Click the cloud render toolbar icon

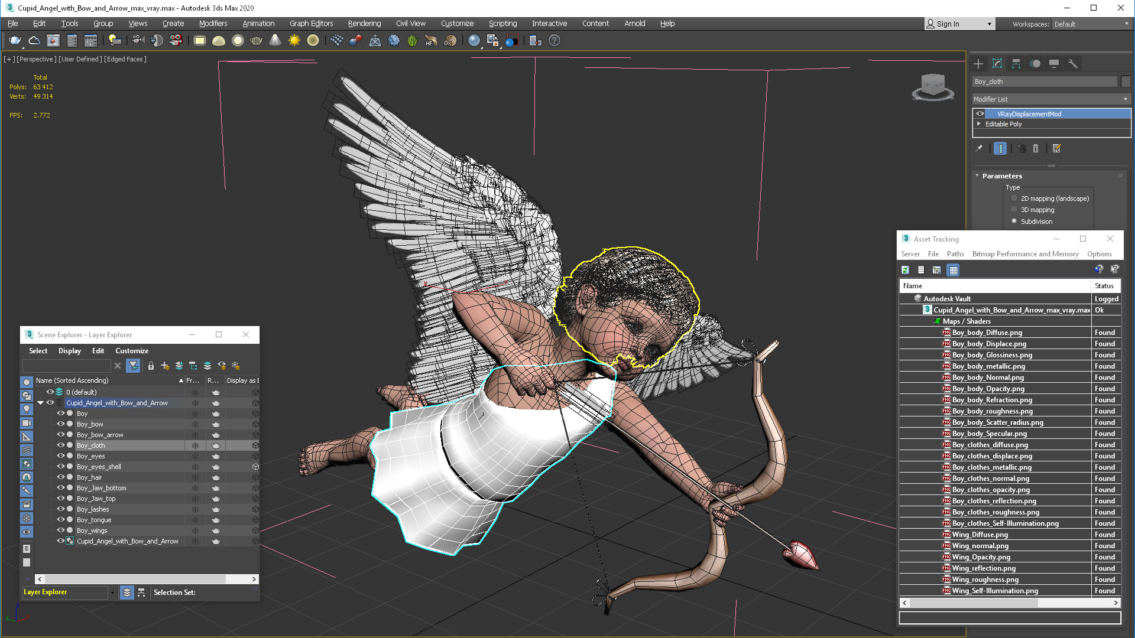point(34,41)
